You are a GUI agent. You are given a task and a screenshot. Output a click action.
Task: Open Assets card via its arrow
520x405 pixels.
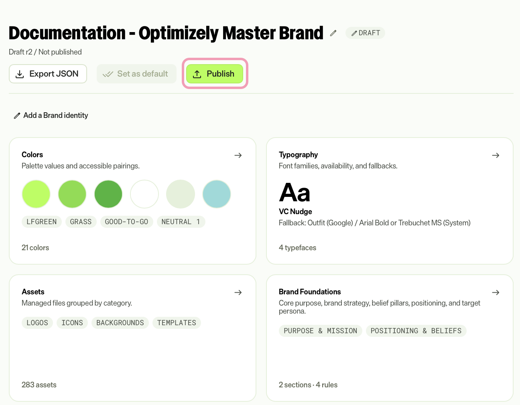pos(238,292)
